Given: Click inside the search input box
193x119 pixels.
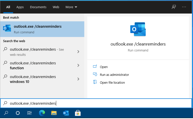Looking at the screenshot, I should click(x=96, y=103).
